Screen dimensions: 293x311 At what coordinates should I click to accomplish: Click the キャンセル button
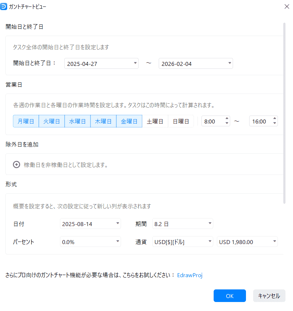point(269,296)
